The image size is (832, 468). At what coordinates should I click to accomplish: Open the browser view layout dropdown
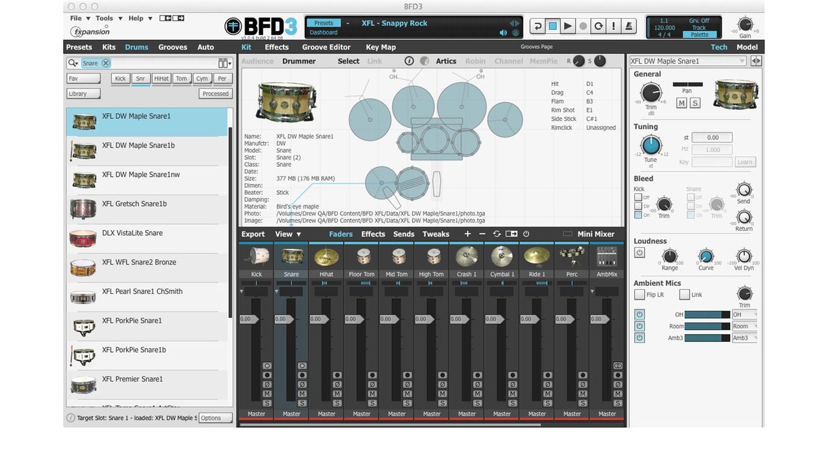click(225, 63)
